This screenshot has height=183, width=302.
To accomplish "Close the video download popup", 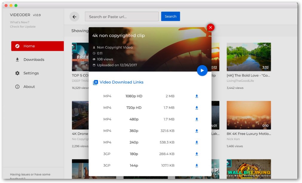I will (x=211, y=27).
